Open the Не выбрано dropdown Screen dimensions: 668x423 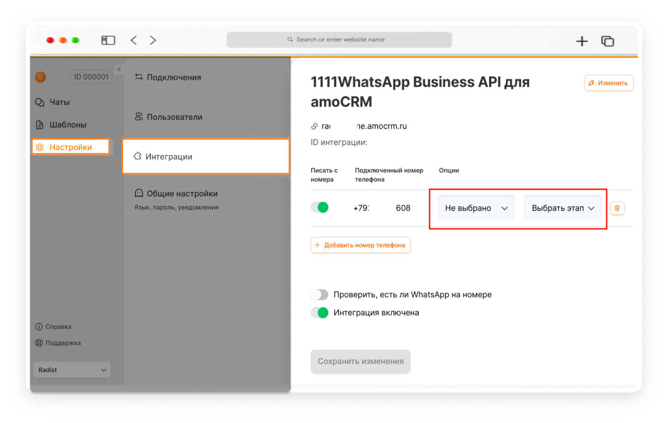coord(476,208)
